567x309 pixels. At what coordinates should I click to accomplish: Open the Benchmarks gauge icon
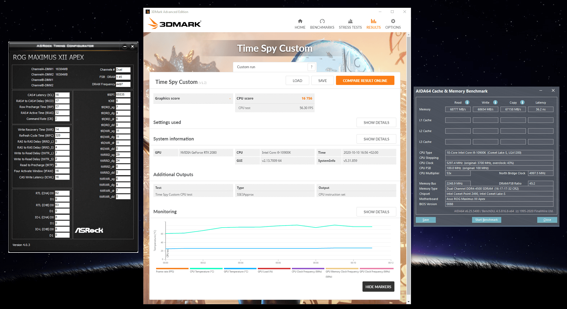tap(322, 21)
